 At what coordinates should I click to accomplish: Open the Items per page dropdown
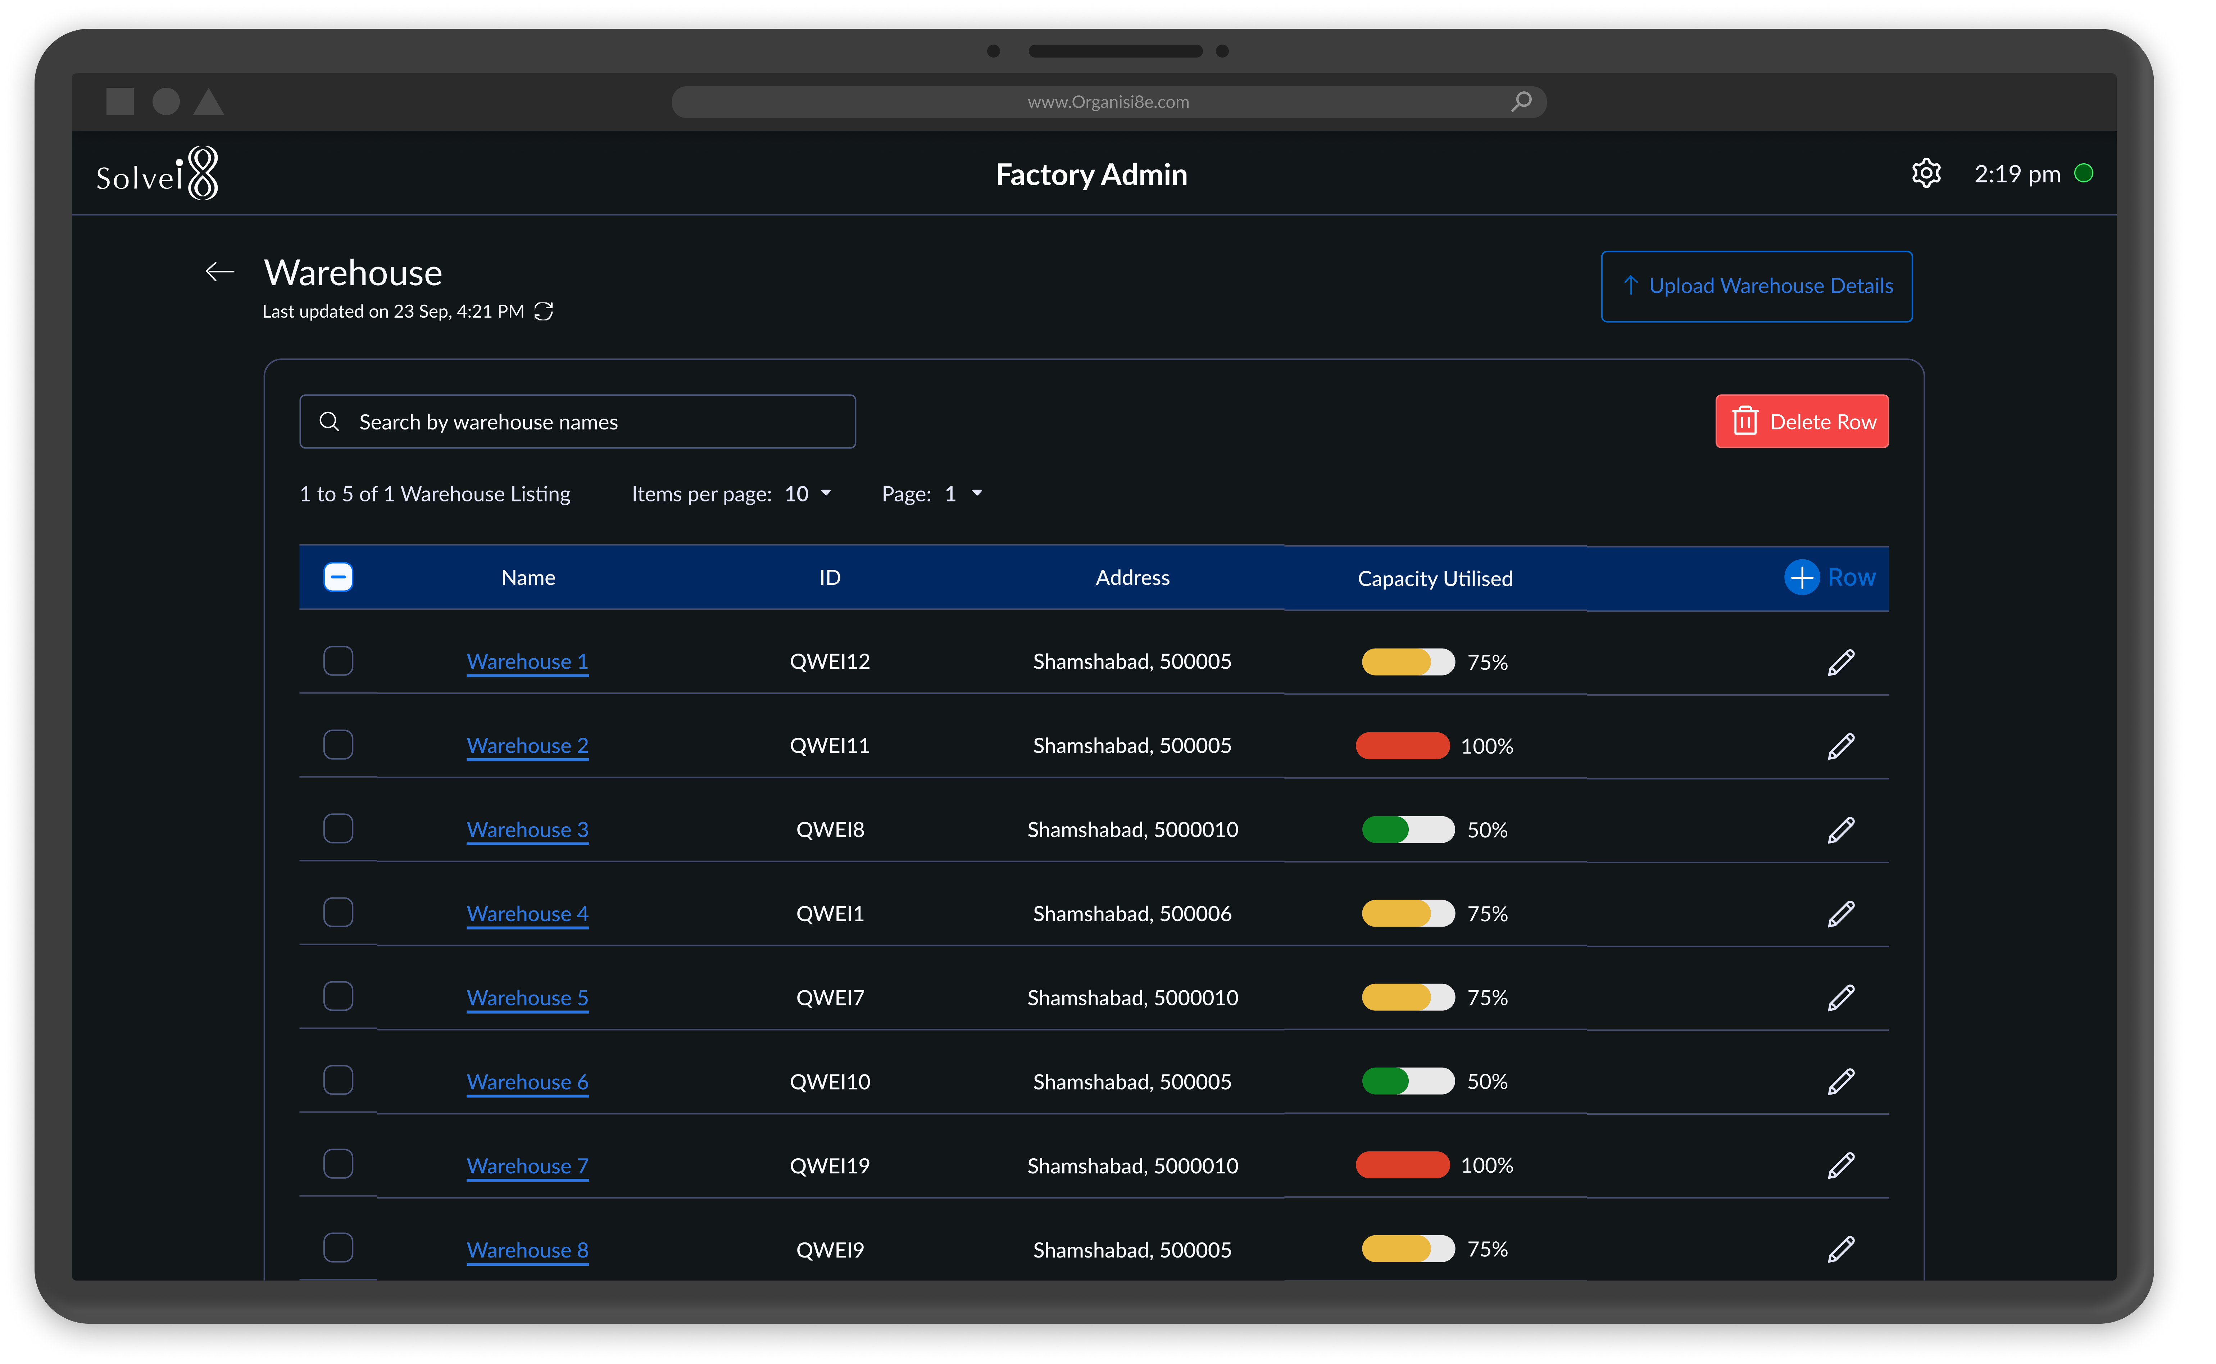point(805,494)
